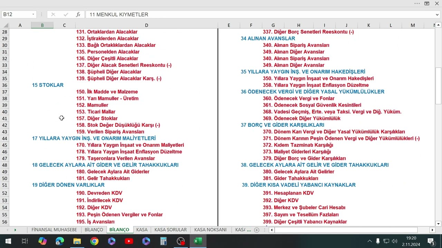Add a new sheet with plus icon

pos(257,230)
